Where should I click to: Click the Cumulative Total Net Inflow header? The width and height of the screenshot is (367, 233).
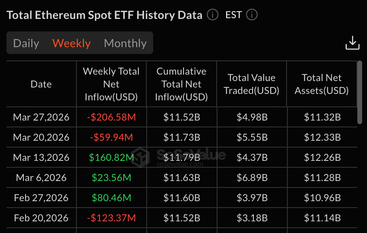[181, 84]
